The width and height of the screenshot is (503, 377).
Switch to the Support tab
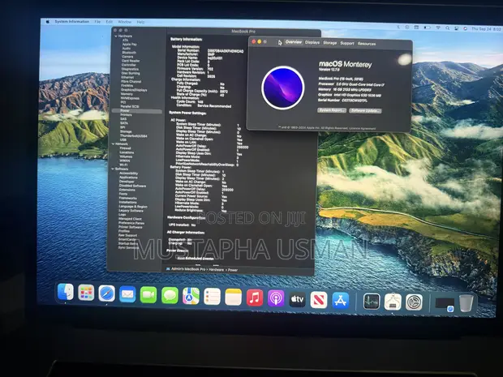346,43
